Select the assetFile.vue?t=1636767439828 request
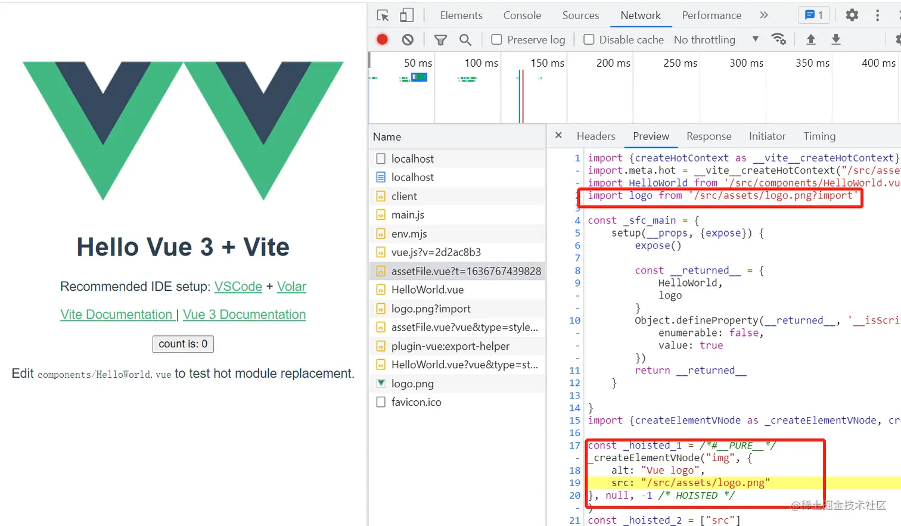The height and width of the screenshot is (526, 901). click(456, 272)
